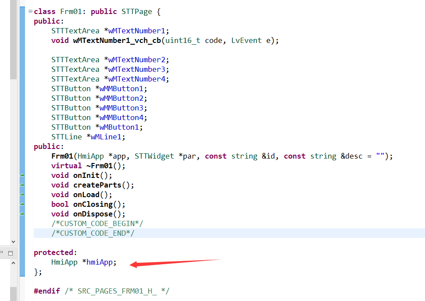Click the createParts method name

coord(97,185)
